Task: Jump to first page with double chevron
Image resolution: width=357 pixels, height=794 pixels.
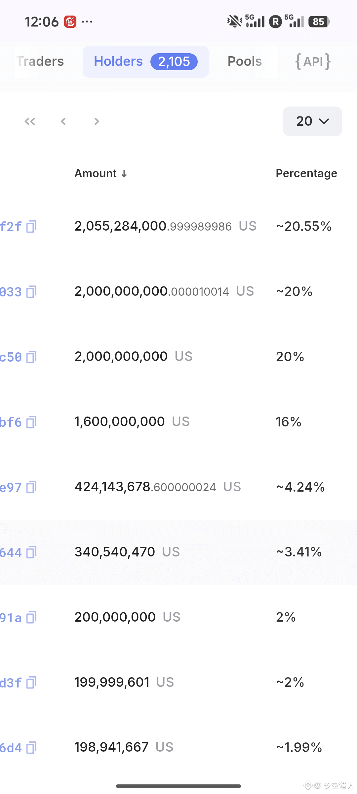Action: coord(30,121)
